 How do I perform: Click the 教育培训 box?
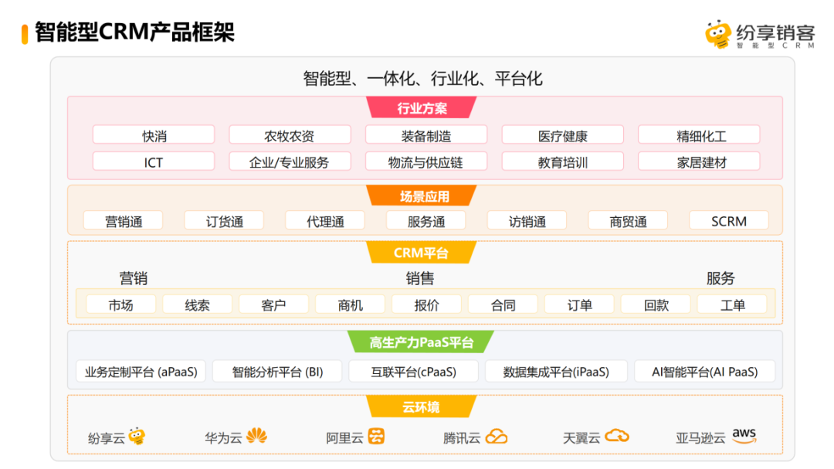(563, 161)
